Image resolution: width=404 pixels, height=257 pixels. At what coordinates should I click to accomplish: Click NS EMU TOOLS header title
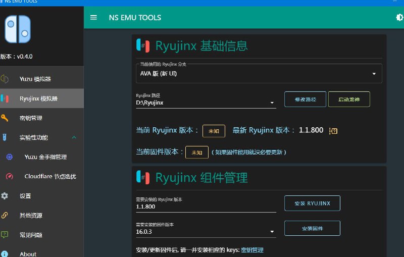[135, 18]
